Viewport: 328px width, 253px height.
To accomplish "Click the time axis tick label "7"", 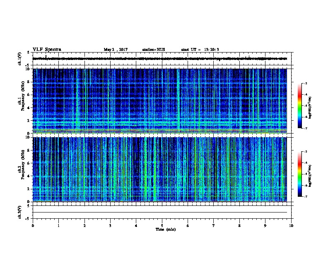I will pyautogui.click(x=214, y=225).
